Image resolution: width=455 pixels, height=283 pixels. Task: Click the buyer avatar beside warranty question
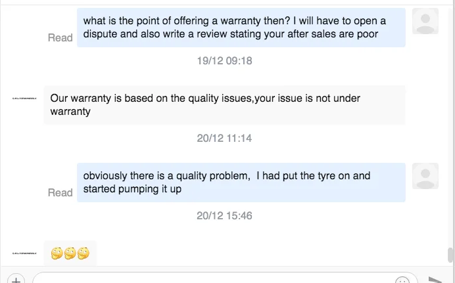[425, 21]
